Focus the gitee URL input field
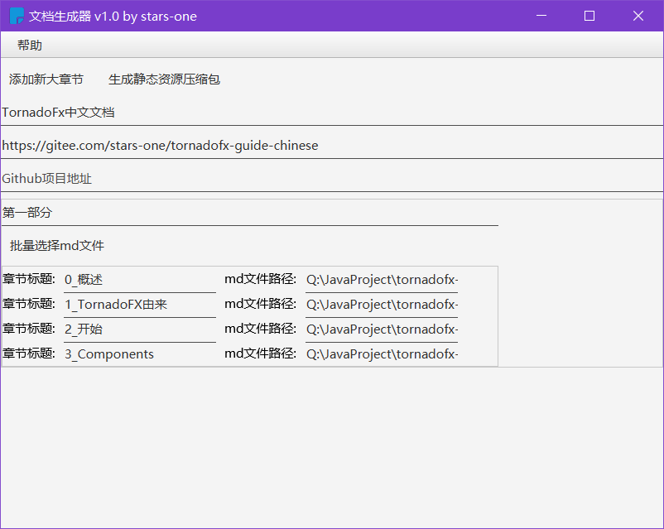Image resolution: width=664 pixels, height=529 pixels. click(x=332, y=145)
